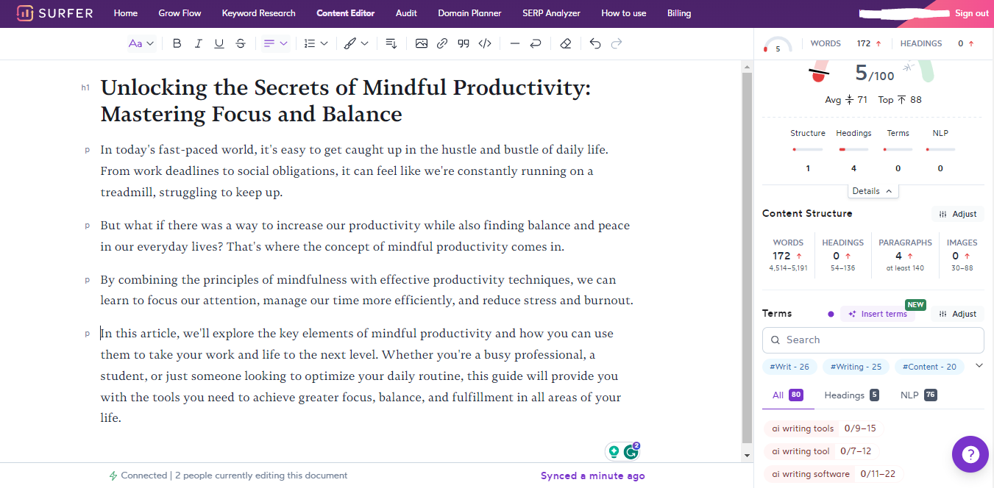Sign out of Surfer
The width and height of the screenshot is (994, 488).
coord(971,13)
